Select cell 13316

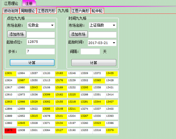99,131
